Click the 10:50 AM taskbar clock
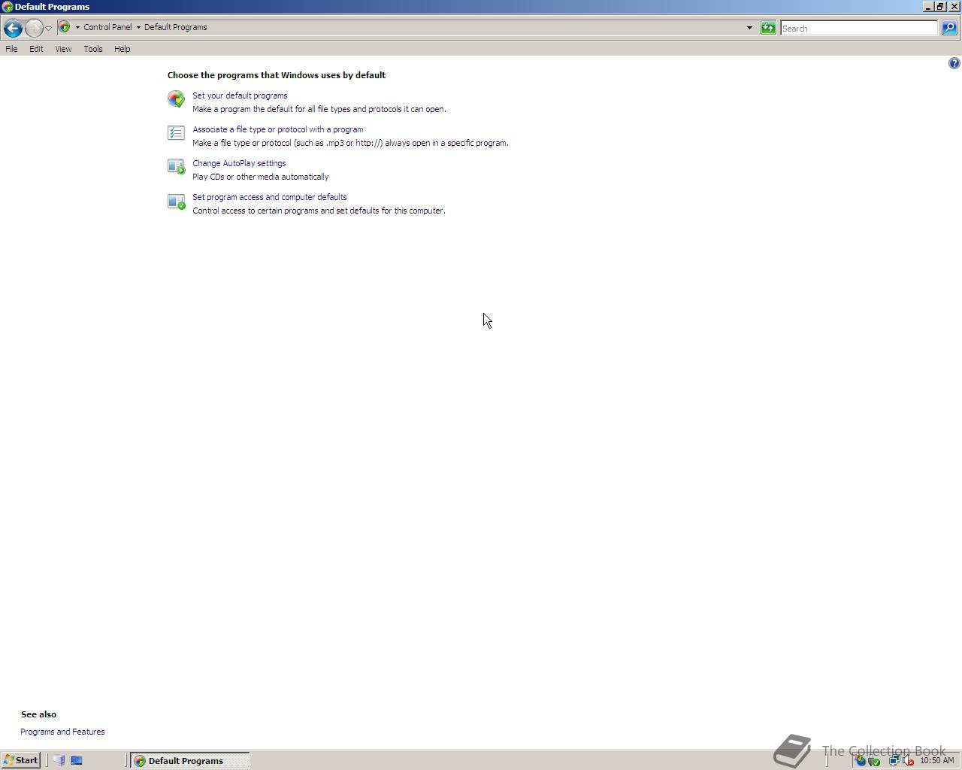Viewport: 962px width, 770px height. pyautogui.click(x=937, y=760)
